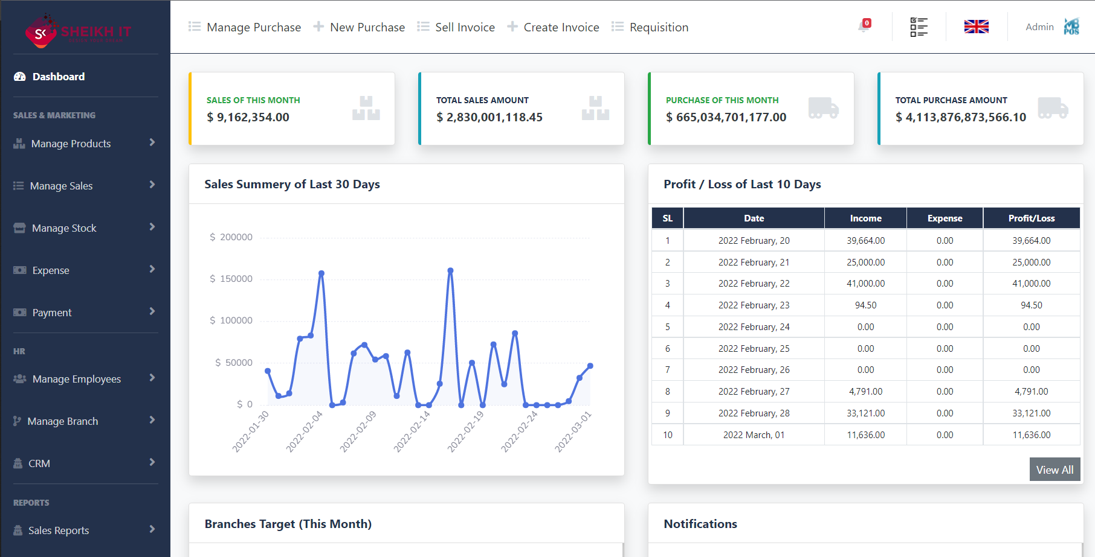The height and width of the screenshot is (557, 1095).
Task: Click the truck icon on Purchase of This Month card
Action: point(825,109)
